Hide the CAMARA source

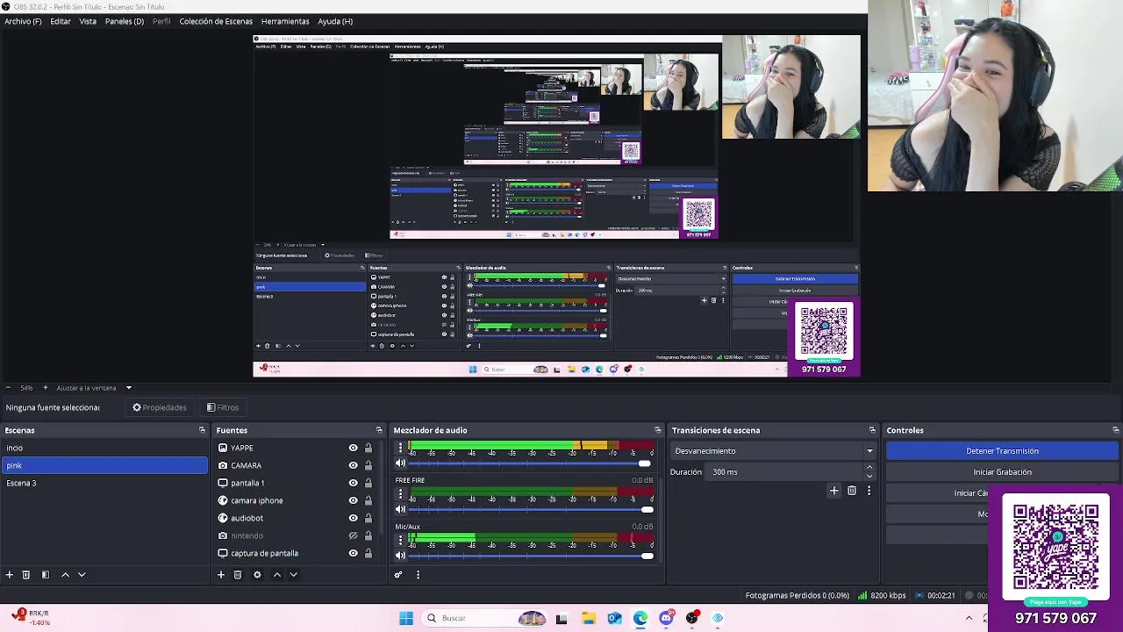pos(354,465)
